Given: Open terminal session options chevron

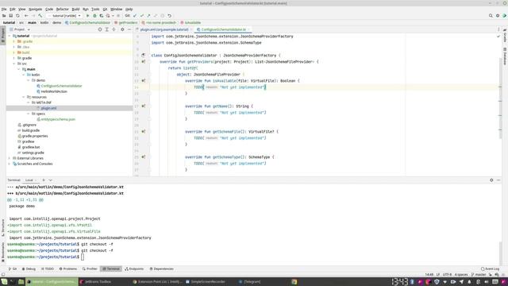Looking at the screenshot, I should tap(51, 180).
